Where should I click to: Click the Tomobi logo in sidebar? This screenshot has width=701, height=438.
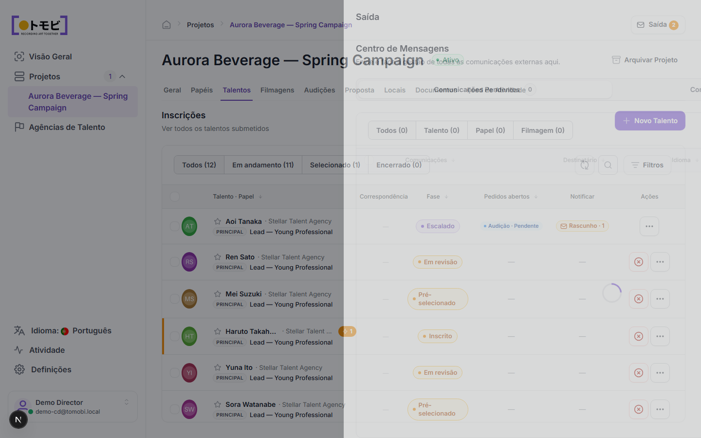click(x=39, y=25)
